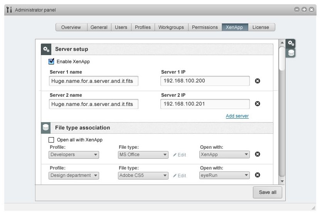Remove Server 2 with its delete icon

[x=258, y=104]
